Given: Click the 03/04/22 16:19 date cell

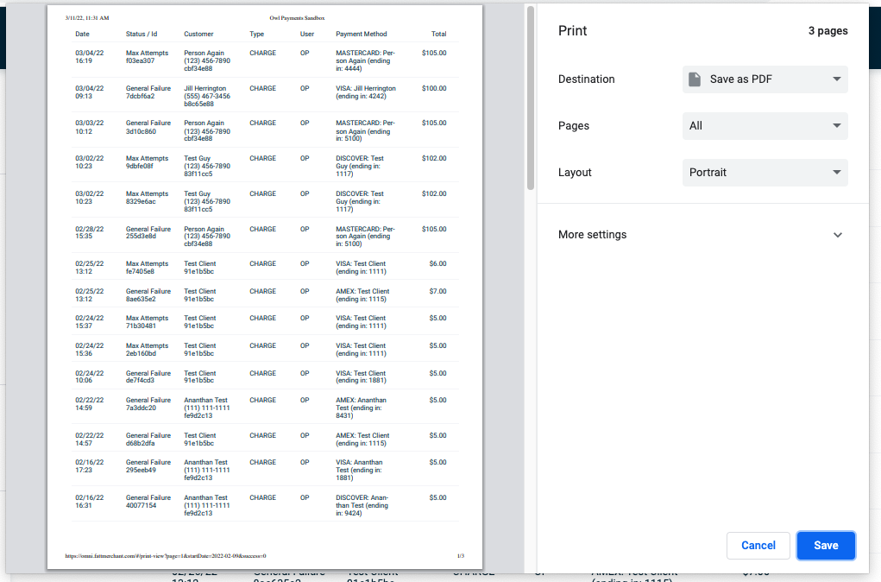Looking at the screenshot, I should (x=90, y=57).
